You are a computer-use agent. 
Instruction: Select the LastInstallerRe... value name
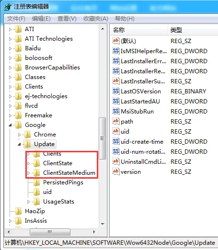point(143,71)
